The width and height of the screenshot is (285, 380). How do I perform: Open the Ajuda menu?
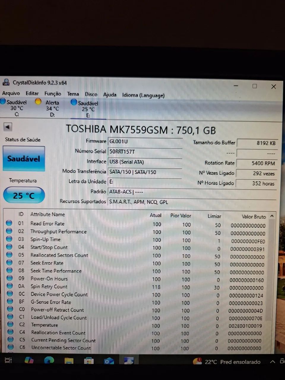110,95
